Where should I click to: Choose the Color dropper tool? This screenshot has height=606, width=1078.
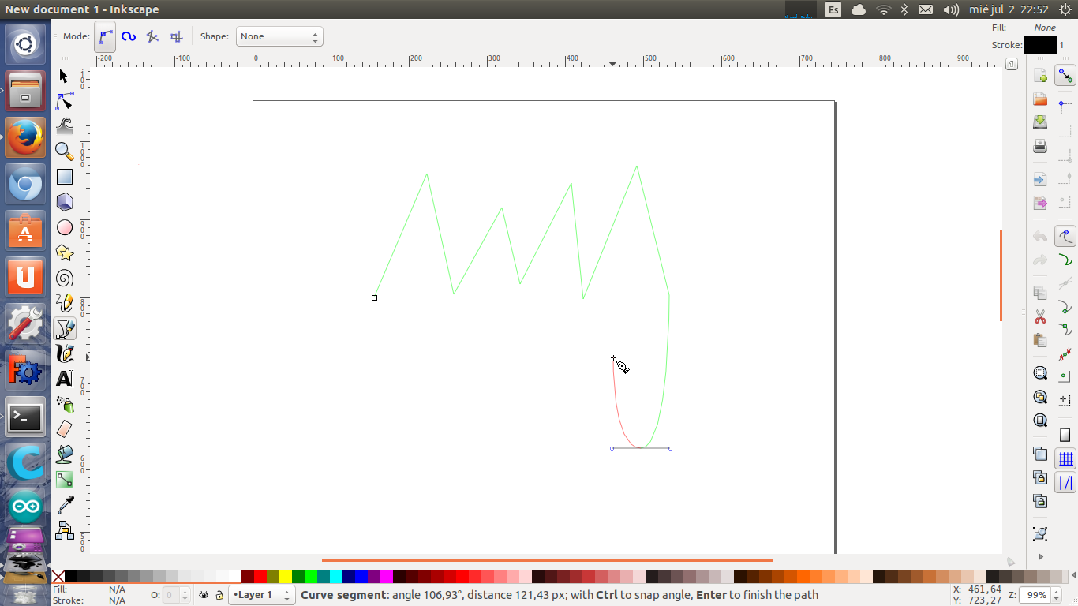pyautogui.click(x=64, y=505)
